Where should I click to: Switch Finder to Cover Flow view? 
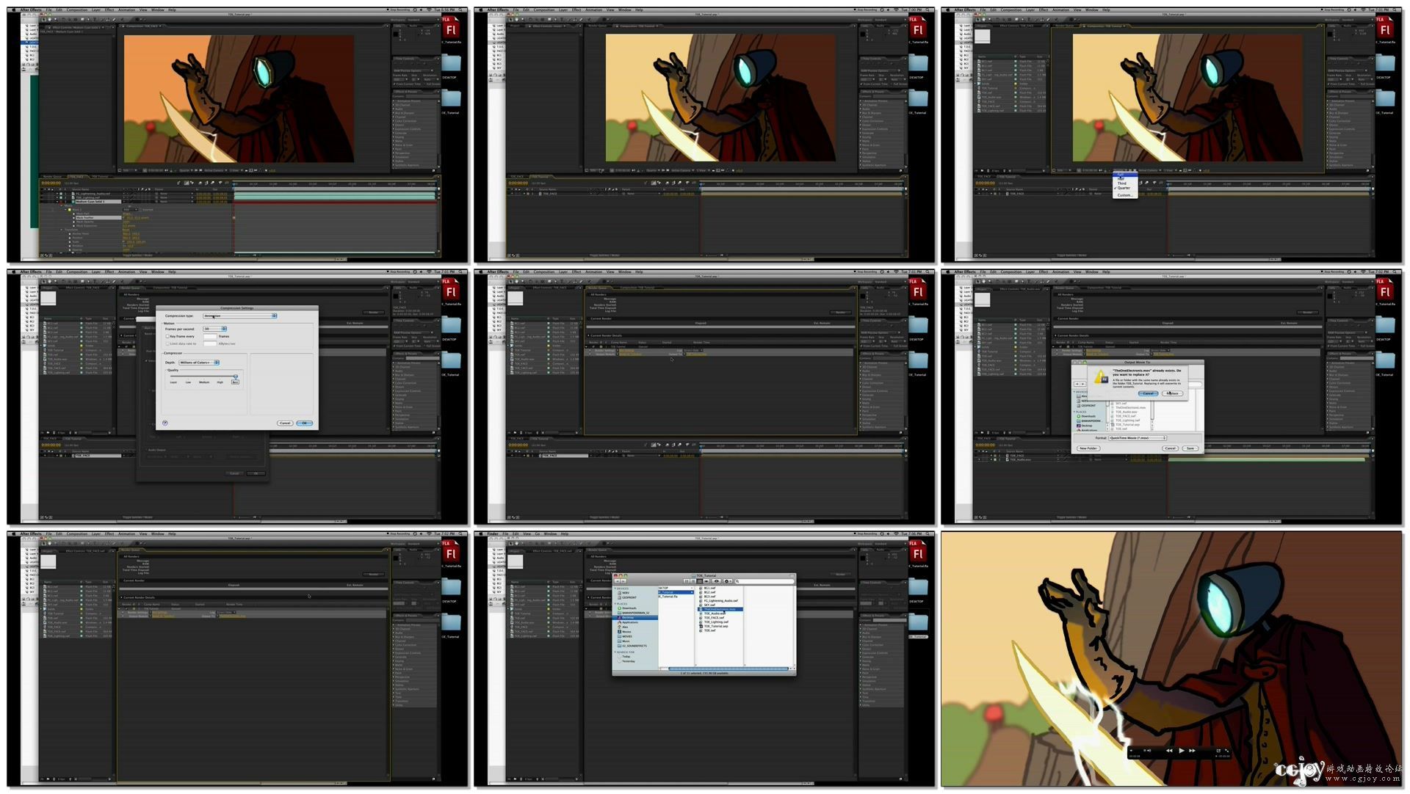pos(706,581)
